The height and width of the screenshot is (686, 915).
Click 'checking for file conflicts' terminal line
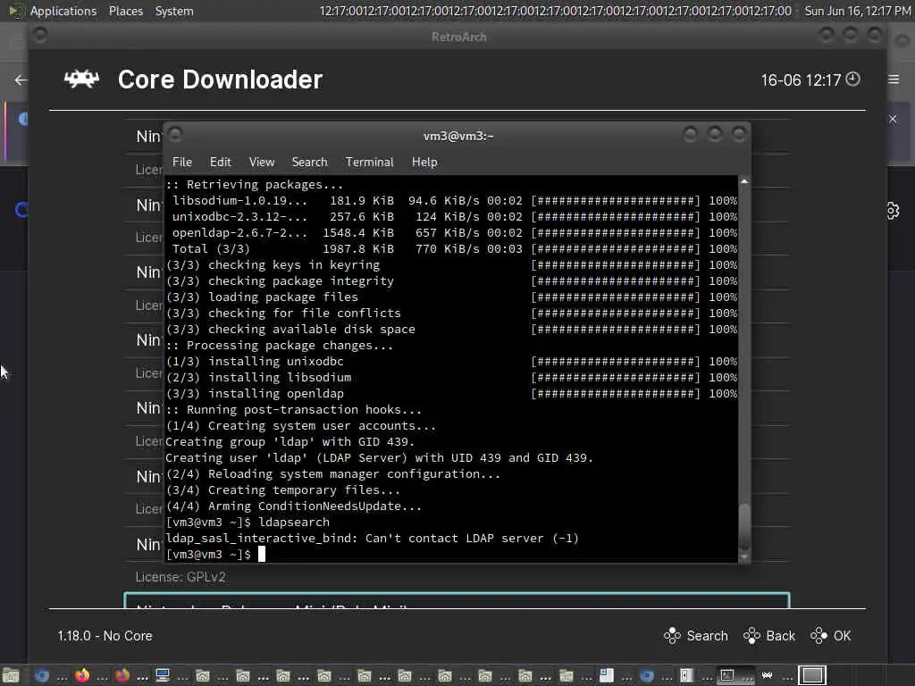tap(451, 314)
